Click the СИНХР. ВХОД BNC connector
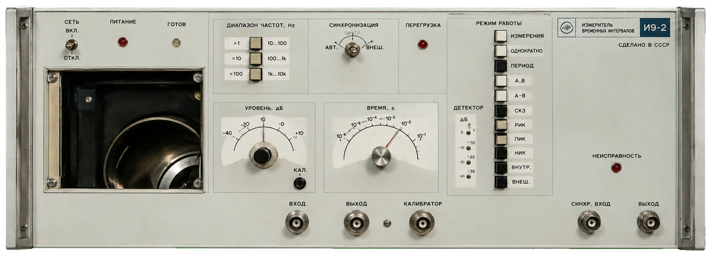This screenshot has width=711, height=256. [x=590, y=223]
